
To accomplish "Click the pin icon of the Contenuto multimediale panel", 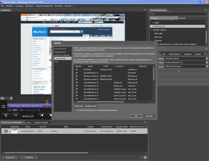I will click(145, 122).
